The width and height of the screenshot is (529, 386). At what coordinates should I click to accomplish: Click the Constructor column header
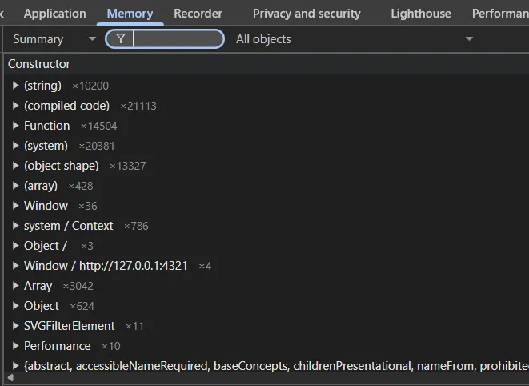39,64
